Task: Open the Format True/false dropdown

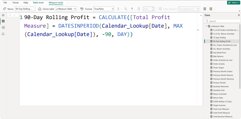Action: tap(104, 9)
